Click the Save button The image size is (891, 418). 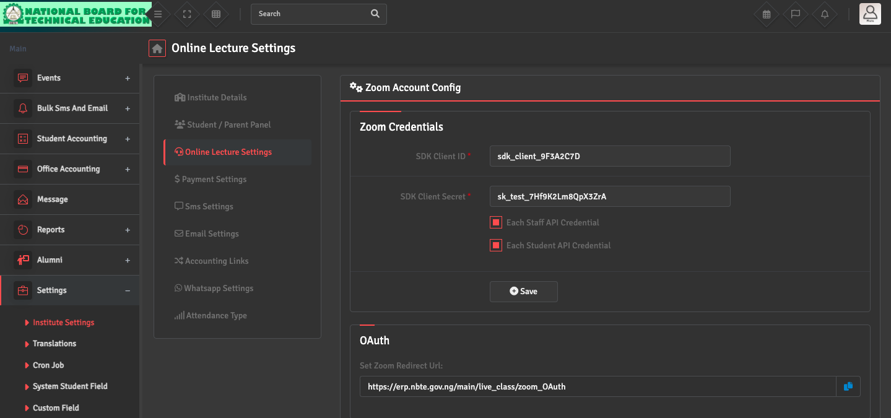[x=523, y=292]
